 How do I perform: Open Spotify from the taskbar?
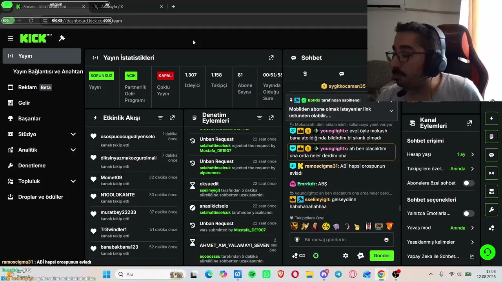point(252,275)
